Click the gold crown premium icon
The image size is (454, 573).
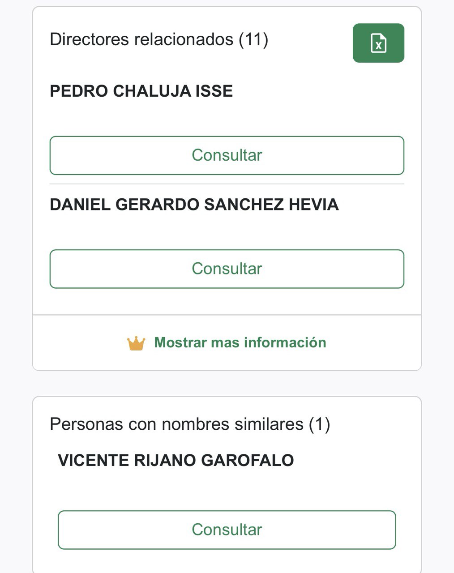(x=136, y=343)
